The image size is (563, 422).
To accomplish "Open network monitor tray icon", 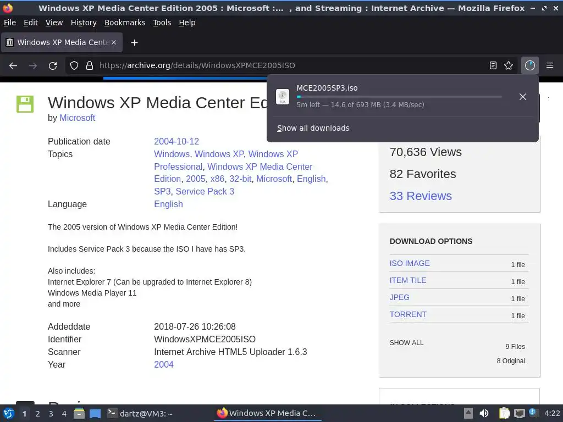I will click(520, 413).
